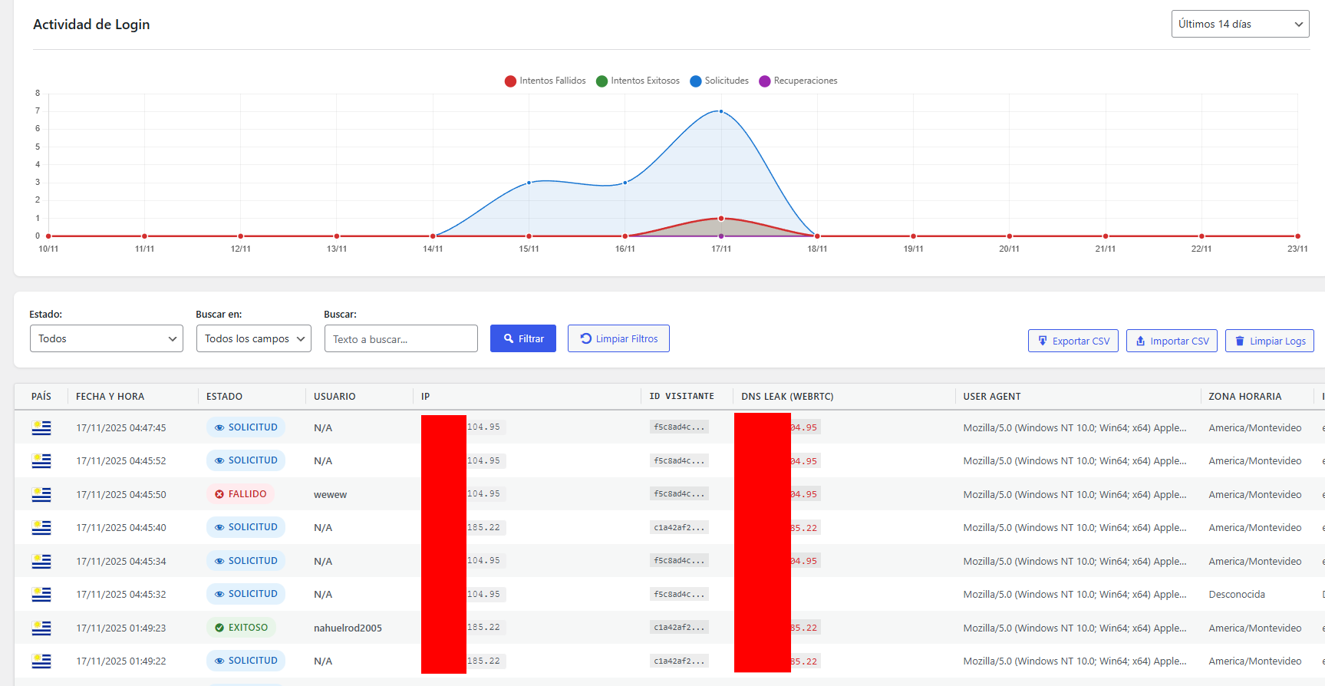1325x686 pixels.
Task: Click the Uruguay flag in the first row
Action: 41,428
